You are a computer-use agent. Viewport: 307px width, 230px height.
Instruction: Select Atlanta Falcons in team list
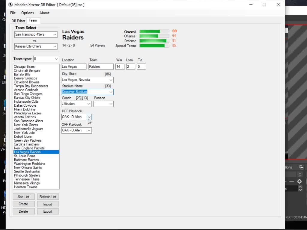click(x=36, y=117)
